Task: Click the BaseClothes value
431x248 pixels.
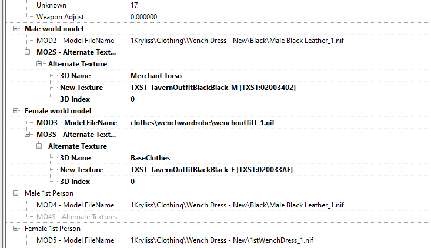Action: point(151,158)
